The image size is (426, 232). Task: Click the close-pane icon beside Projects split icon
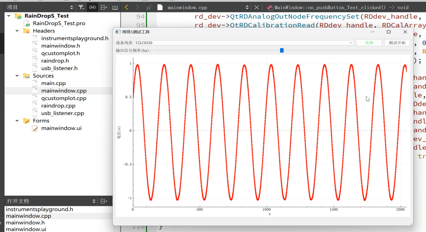pos(115,7)
